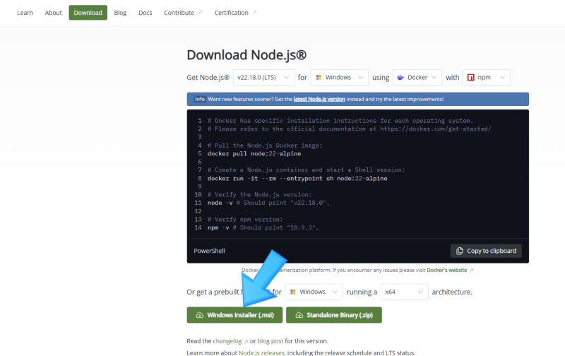565x356 pixels.
Task: Open the Docker install method dropdown
Action: (x=417, y=78)
